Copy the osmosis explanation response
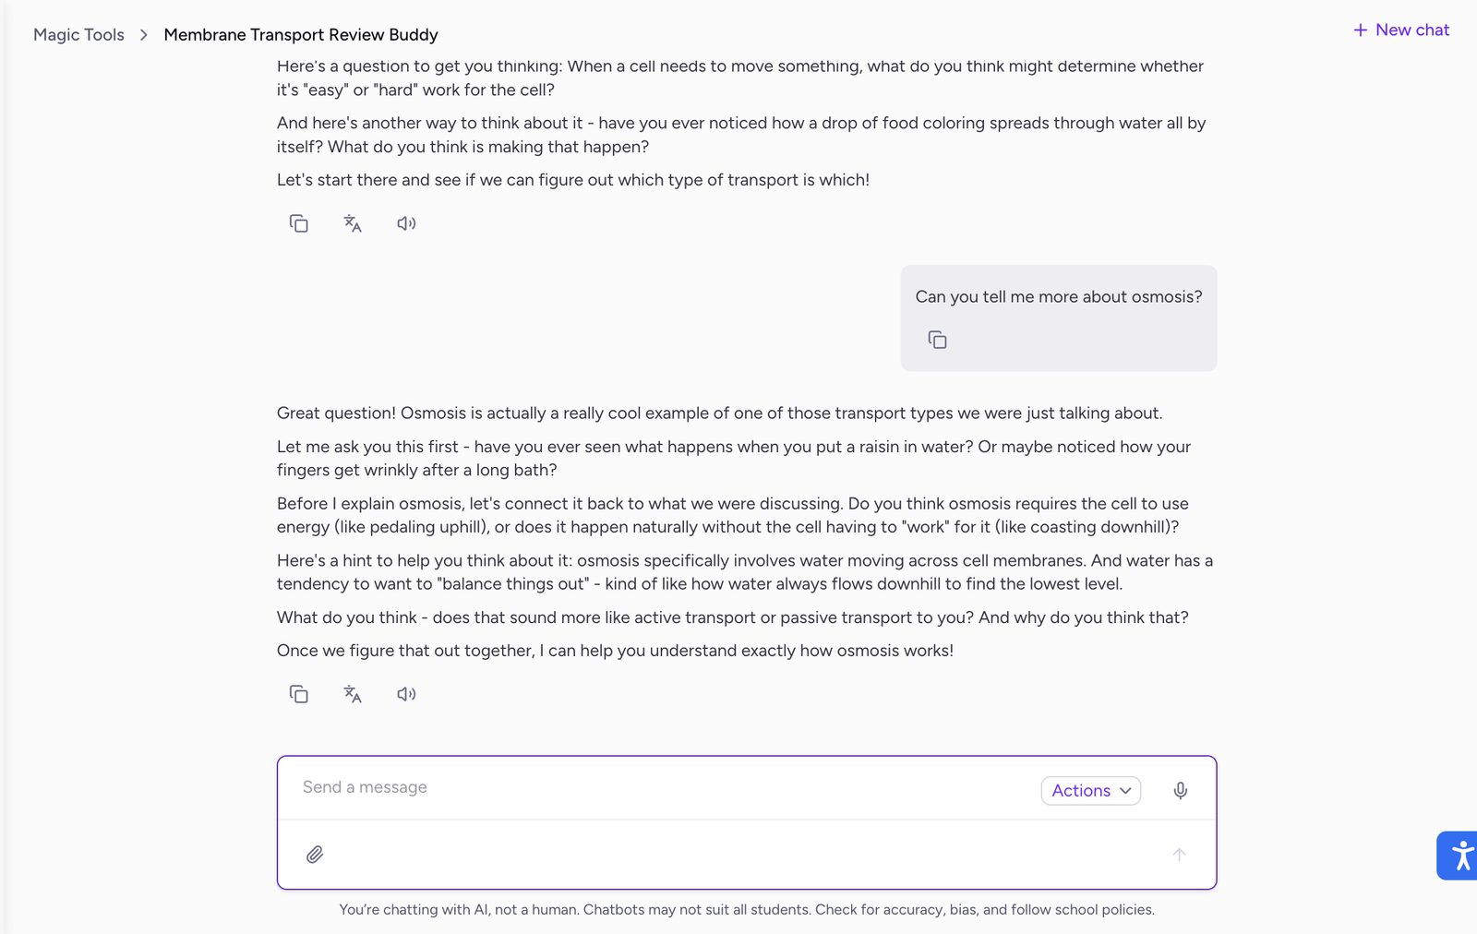Viewport: 1477px width, 934px height. pos(298,694)
